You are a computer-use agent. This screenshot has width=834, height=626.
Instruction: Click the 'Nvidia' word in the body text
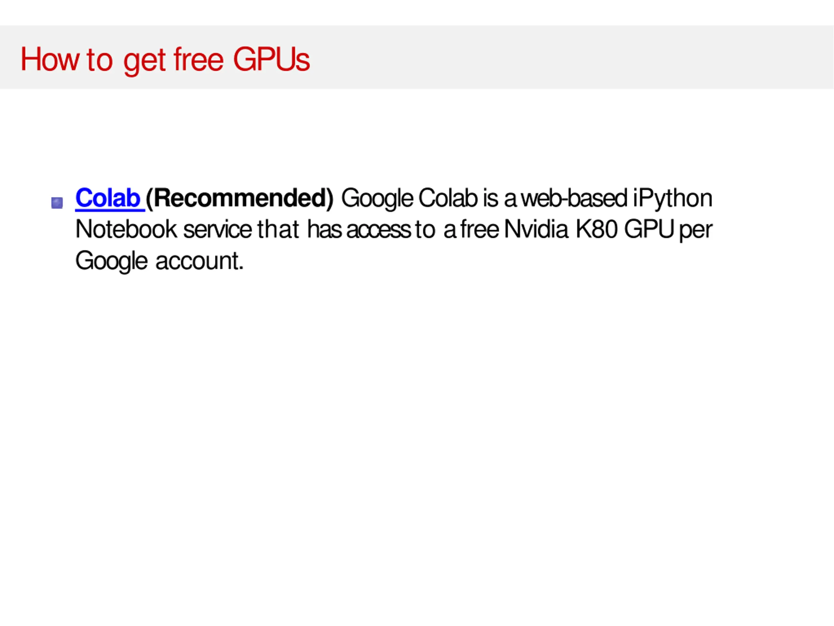point(536,230)
